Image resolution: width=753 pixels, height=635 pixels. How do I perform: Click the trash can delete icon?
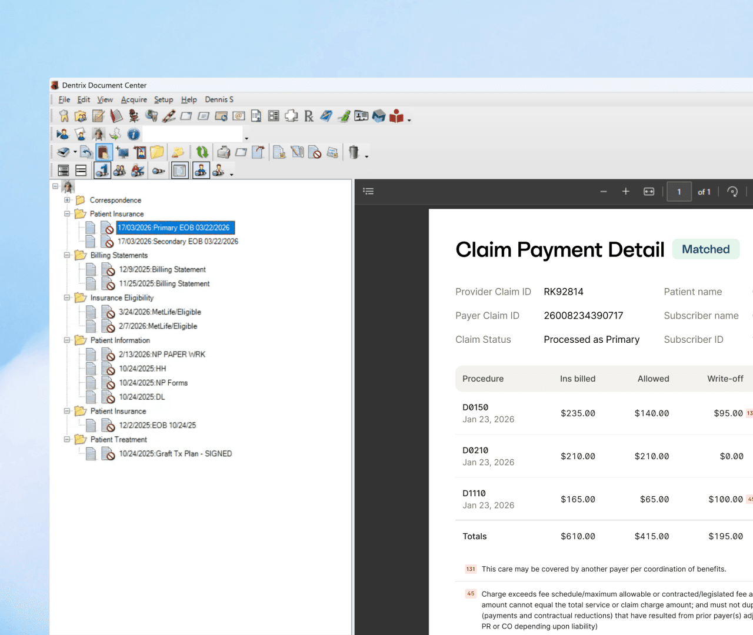pyautogui.click(x=354, y=153)
